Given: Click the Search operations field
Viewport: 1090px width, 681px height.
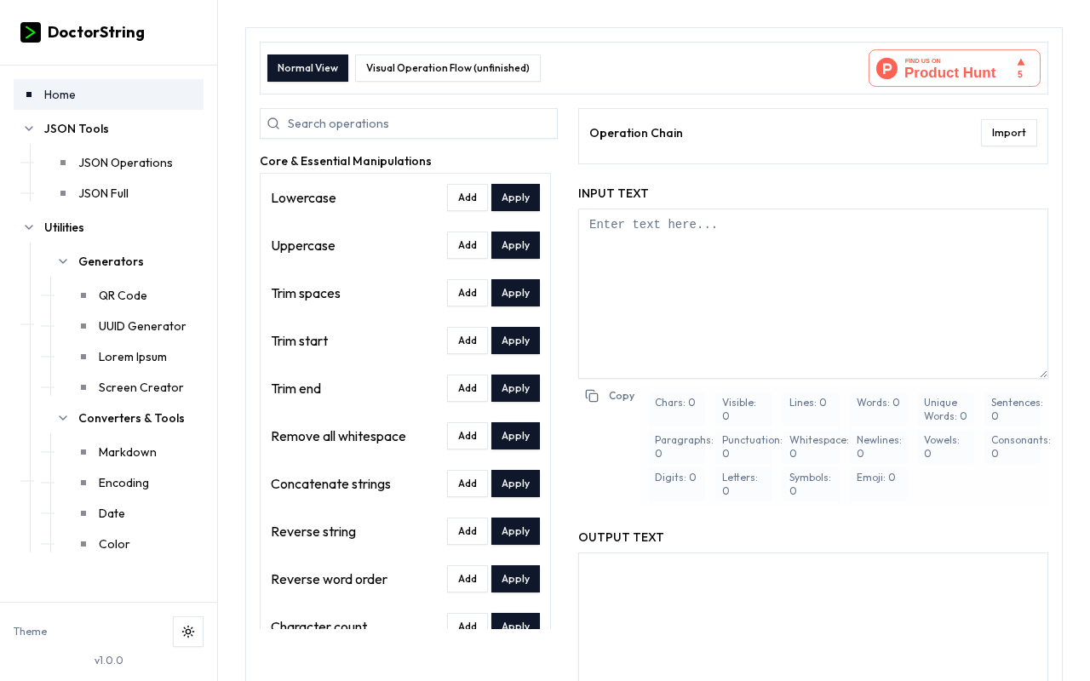Looking at the screenshot, I should pos(409,123).
